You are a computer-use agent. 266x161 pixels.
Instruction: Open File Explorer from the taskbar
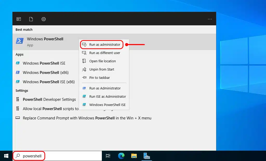[134, 156]
